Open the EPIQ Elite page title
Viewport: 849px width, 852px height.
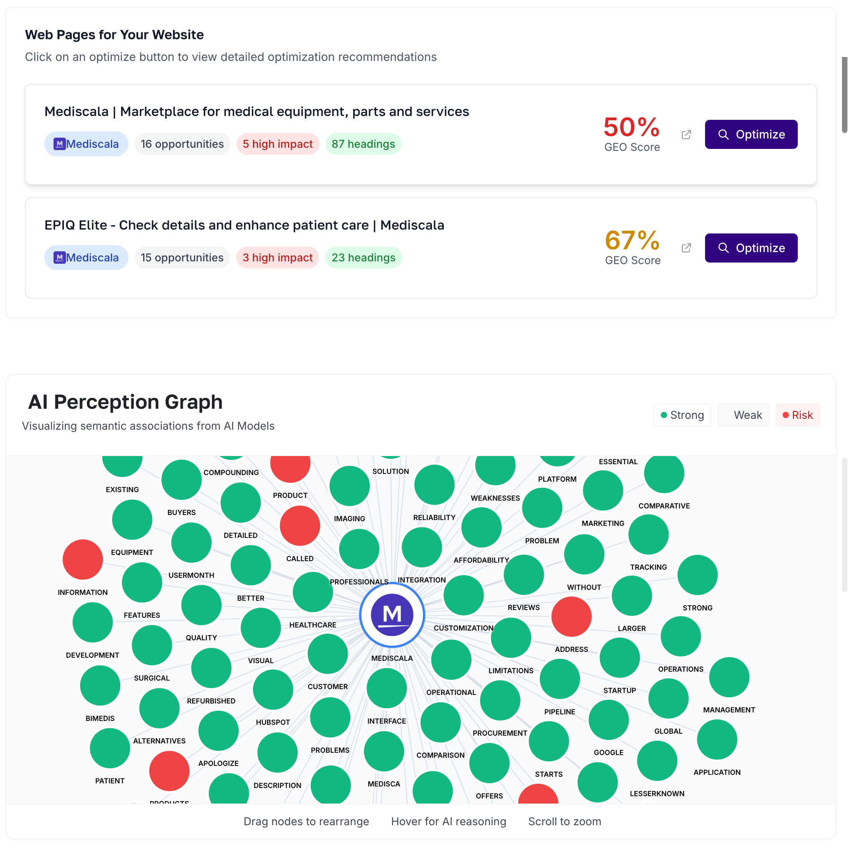coord(244,225)
